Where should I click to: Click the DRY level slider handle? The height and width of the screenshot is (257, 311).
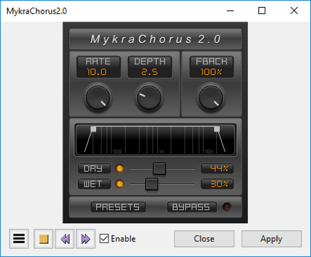coord(160,169)
